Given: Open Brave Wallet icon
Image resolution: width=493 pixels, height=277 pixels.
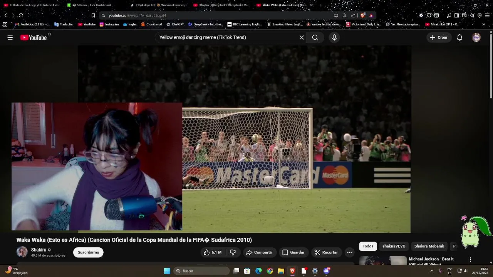Looking at the screenshot, I should [464, 15].
